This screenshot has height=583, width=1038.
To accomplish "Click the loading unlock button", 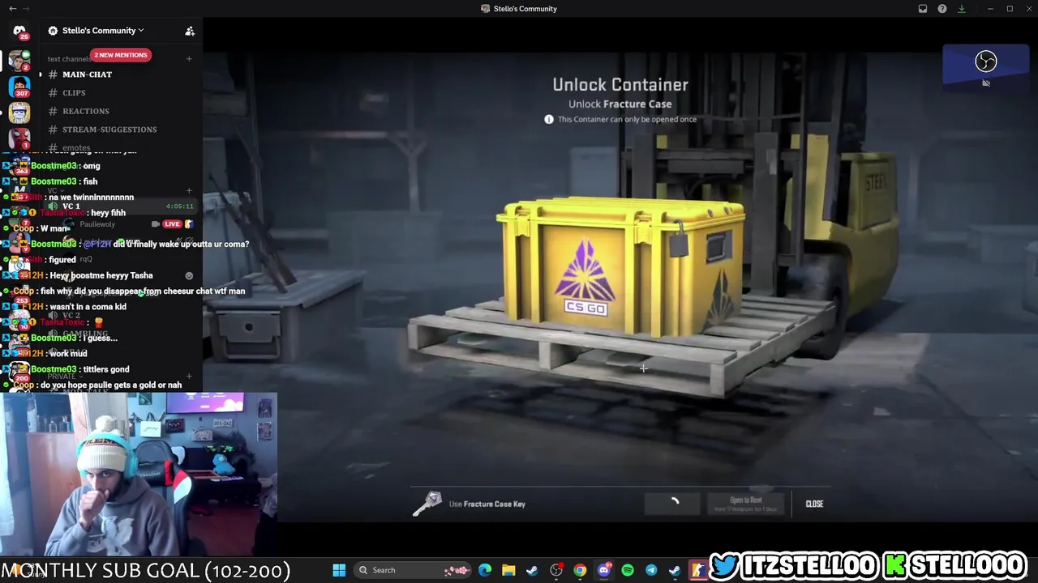I will tap(673, 504).
